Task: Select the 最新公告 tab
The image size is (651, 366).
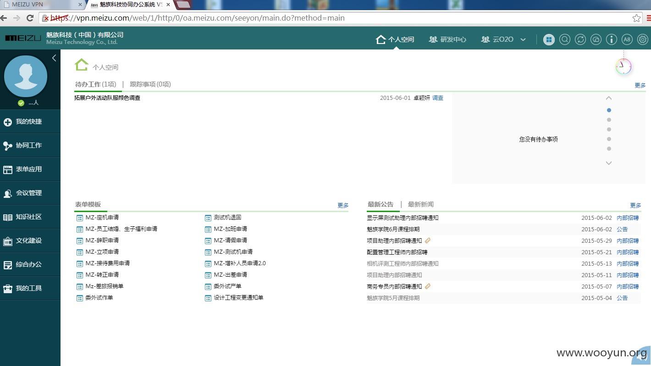Action: pos(381,204)
